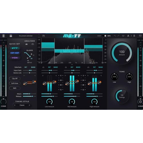Screen dimensions: 143x143
Task: Click low band upward compression ratio knob
Action: coord(45,84)
